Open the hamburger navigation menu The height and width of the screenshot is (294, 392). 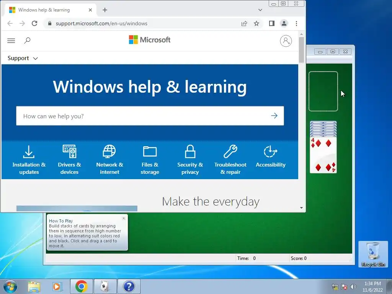click(11, 41)
